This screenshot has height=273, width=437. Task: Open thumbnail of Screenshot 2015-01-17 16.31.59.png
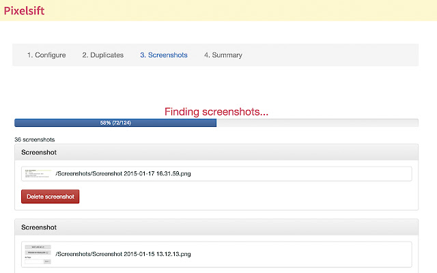(x=38, y=173)
